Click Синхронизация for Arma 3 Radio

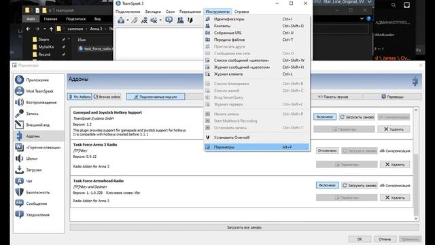coord(395,150)
